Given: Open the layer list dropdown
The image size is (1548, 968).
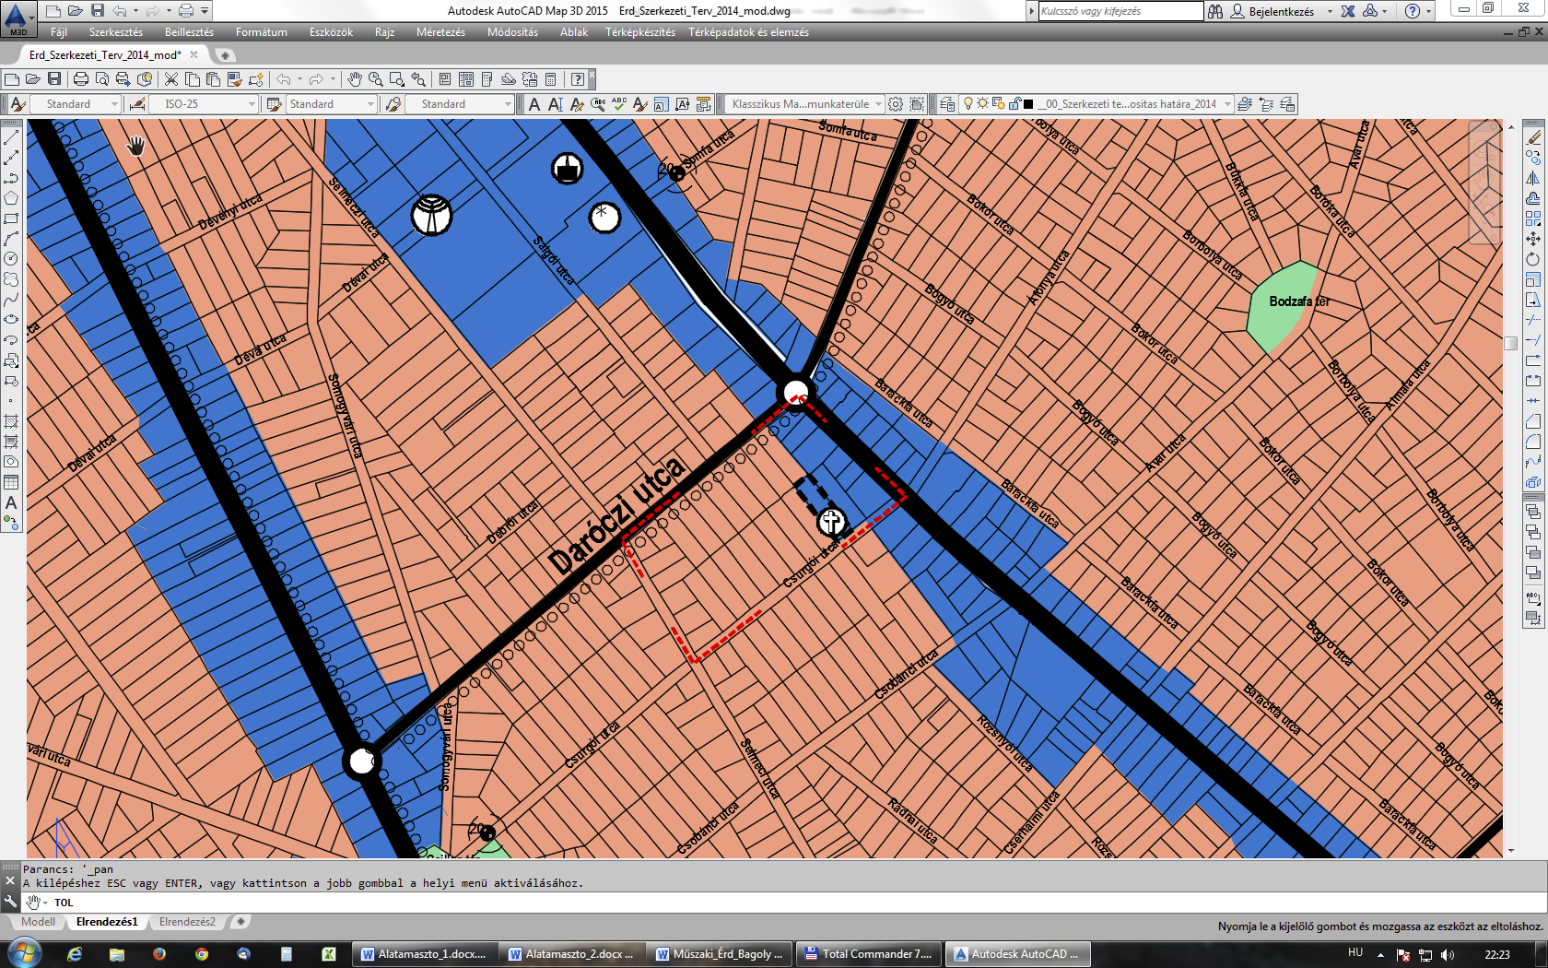Looking at the screenshot, I should coord(1227,104).
